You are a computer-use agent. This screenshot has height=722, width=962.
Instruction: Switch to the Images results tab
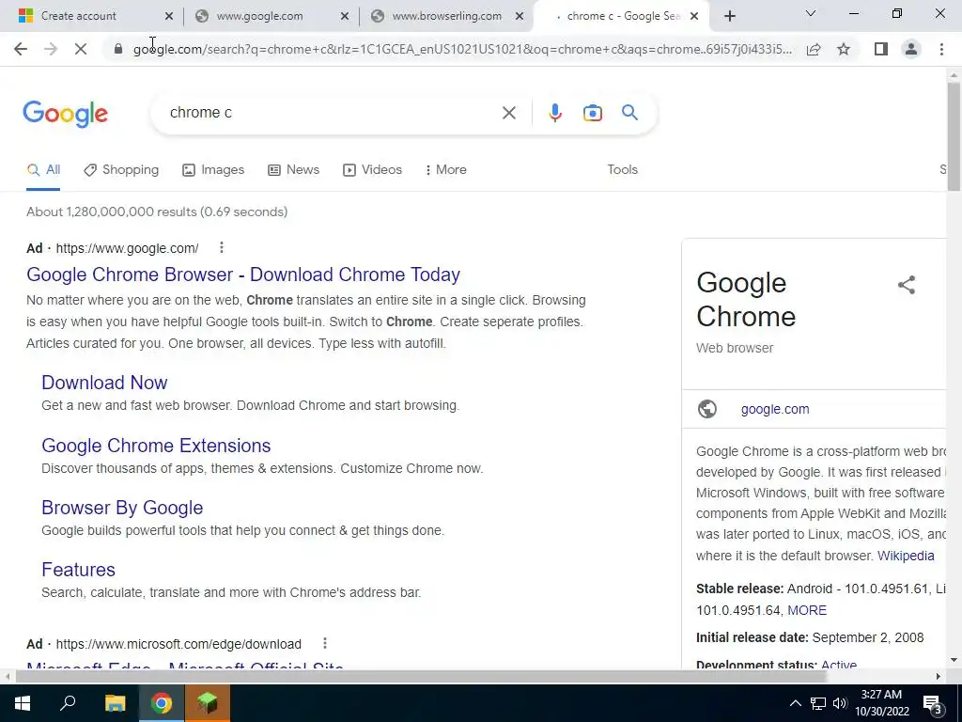(213, 170)
